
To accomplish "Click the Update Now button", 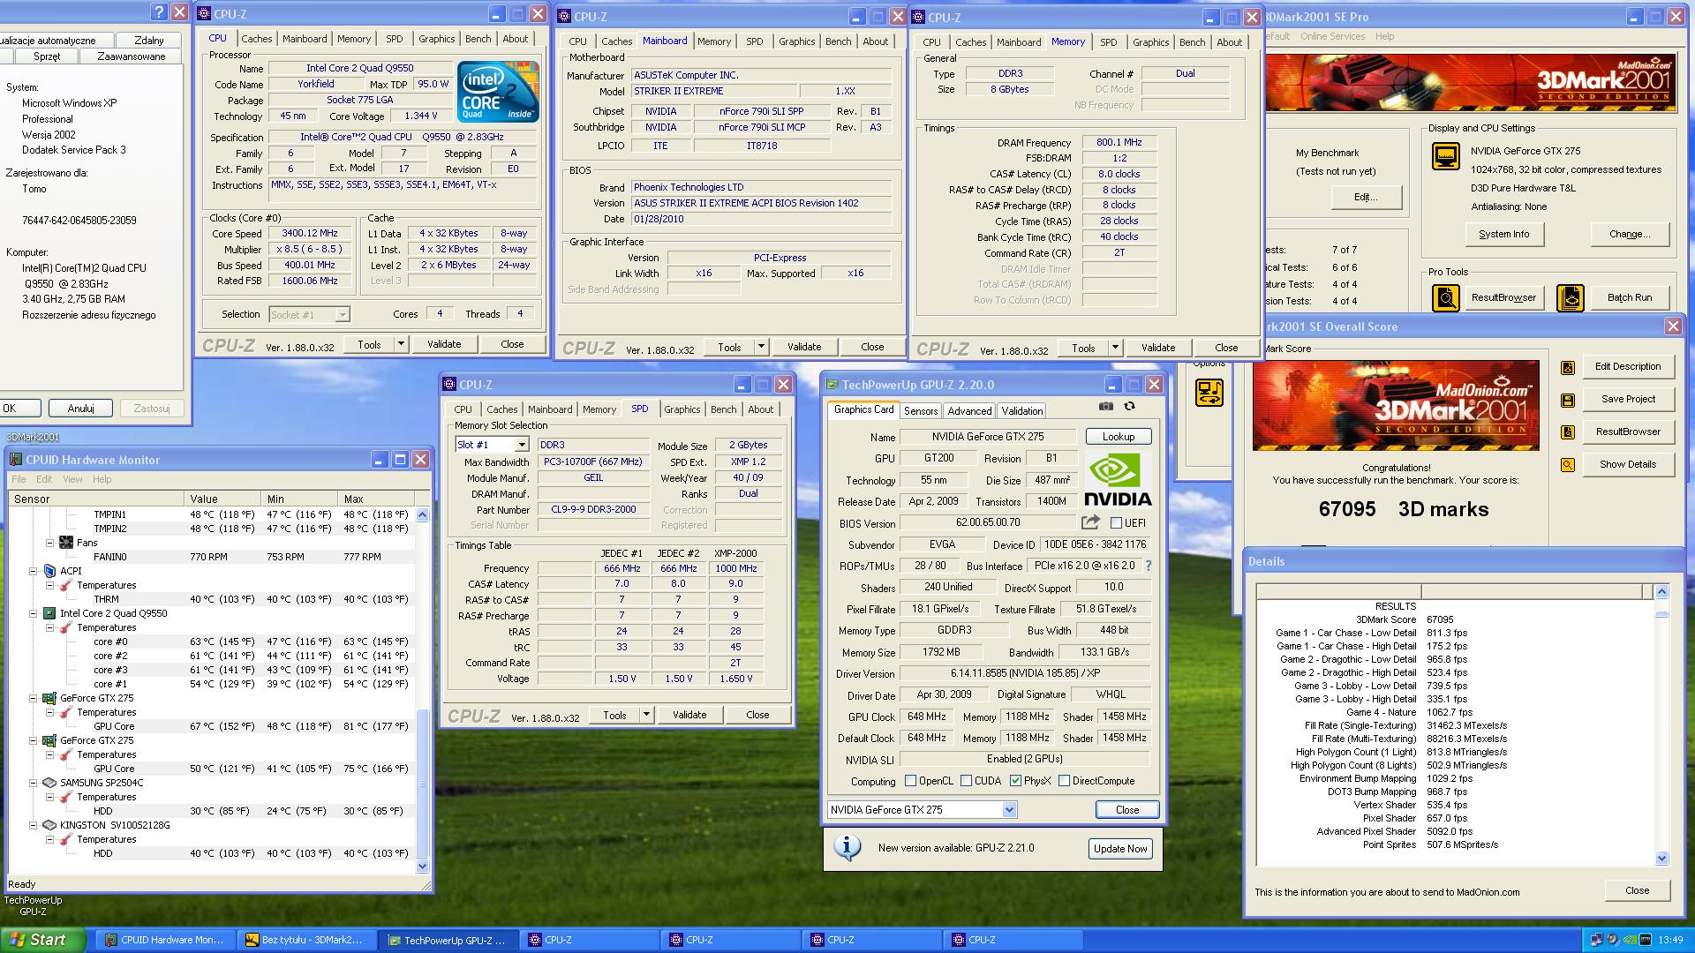I will 1120,849.
